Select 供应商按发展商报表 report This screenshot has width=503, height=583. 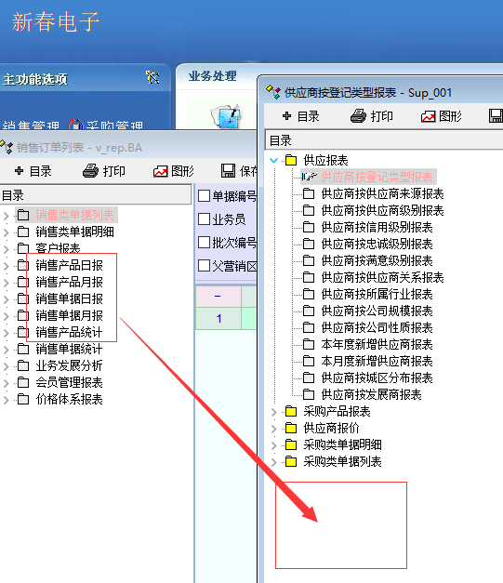[x=371, y=394]
